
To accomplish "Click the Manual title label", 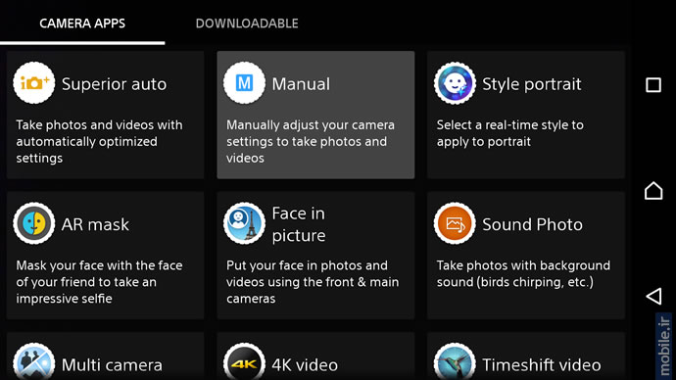I will (301, 84).
